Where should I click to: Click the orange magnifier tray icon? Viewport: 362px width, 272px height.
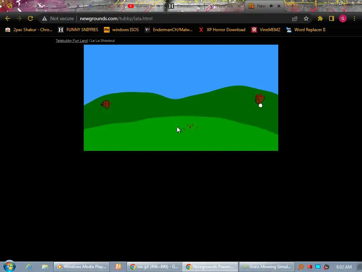[301, 267]
